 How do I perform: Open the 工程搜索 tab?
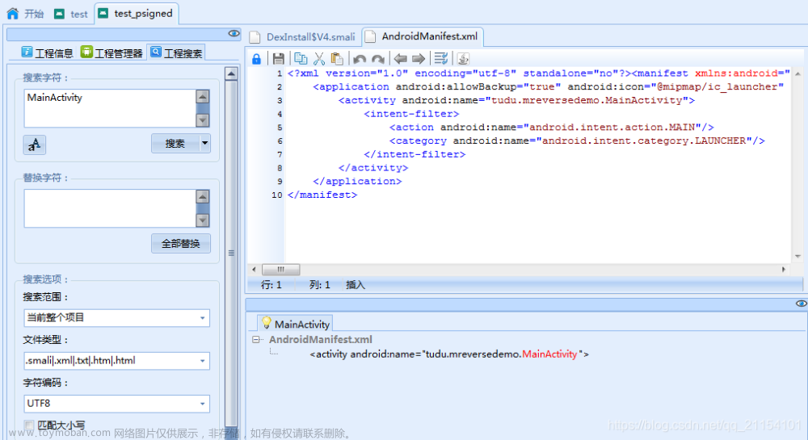click(176, 52)
